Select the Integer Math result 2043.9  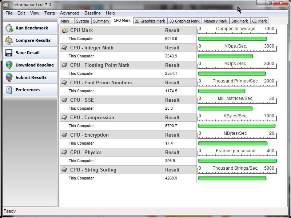pos(171,56)
